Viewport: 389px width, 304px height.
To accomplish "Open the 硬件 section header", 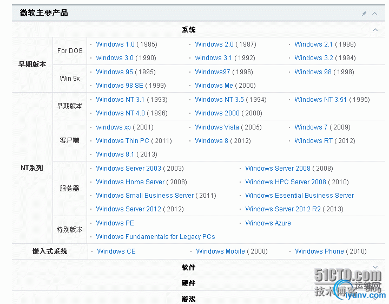I will click(188, 283).
